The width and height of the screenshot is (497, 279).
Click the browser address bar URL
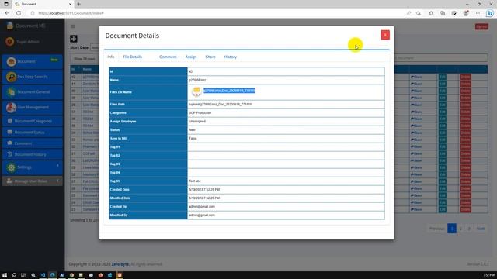pyautogui.click(x=71, y=13)
